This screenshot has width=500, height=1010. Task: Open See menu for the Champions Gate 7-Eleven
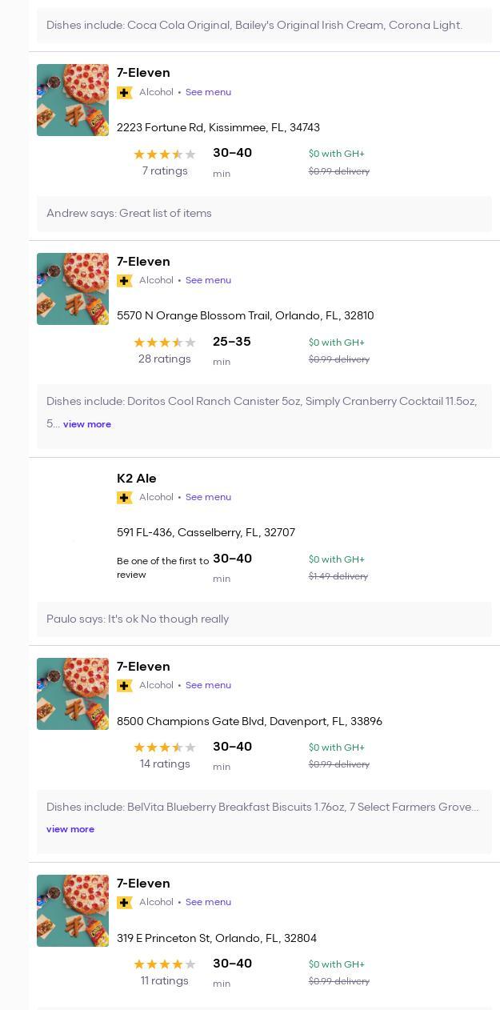[208, 685]
